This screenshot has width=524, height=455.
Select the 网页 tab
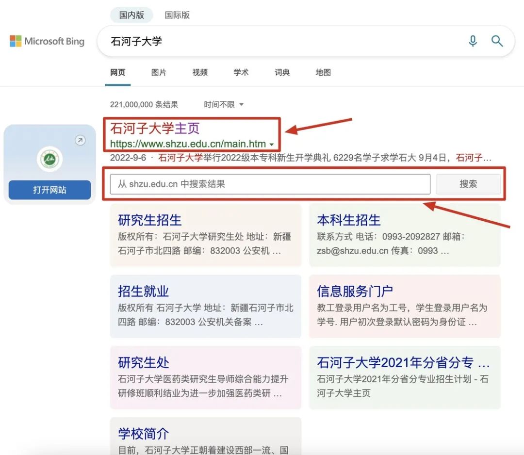(x=117, y=72)
